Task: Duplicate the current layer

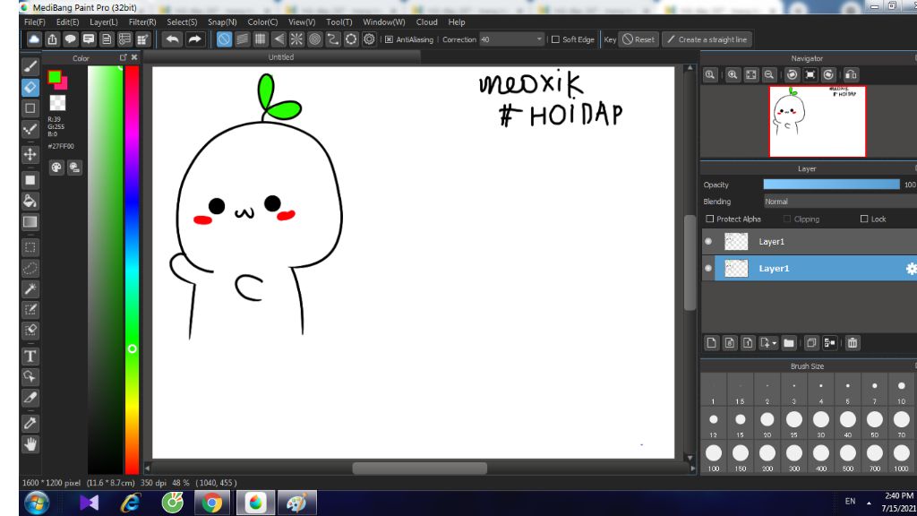Action: [x=811, y=343]
